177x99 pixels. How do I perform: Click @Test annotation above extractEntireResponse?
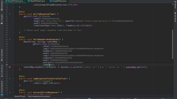22,90
